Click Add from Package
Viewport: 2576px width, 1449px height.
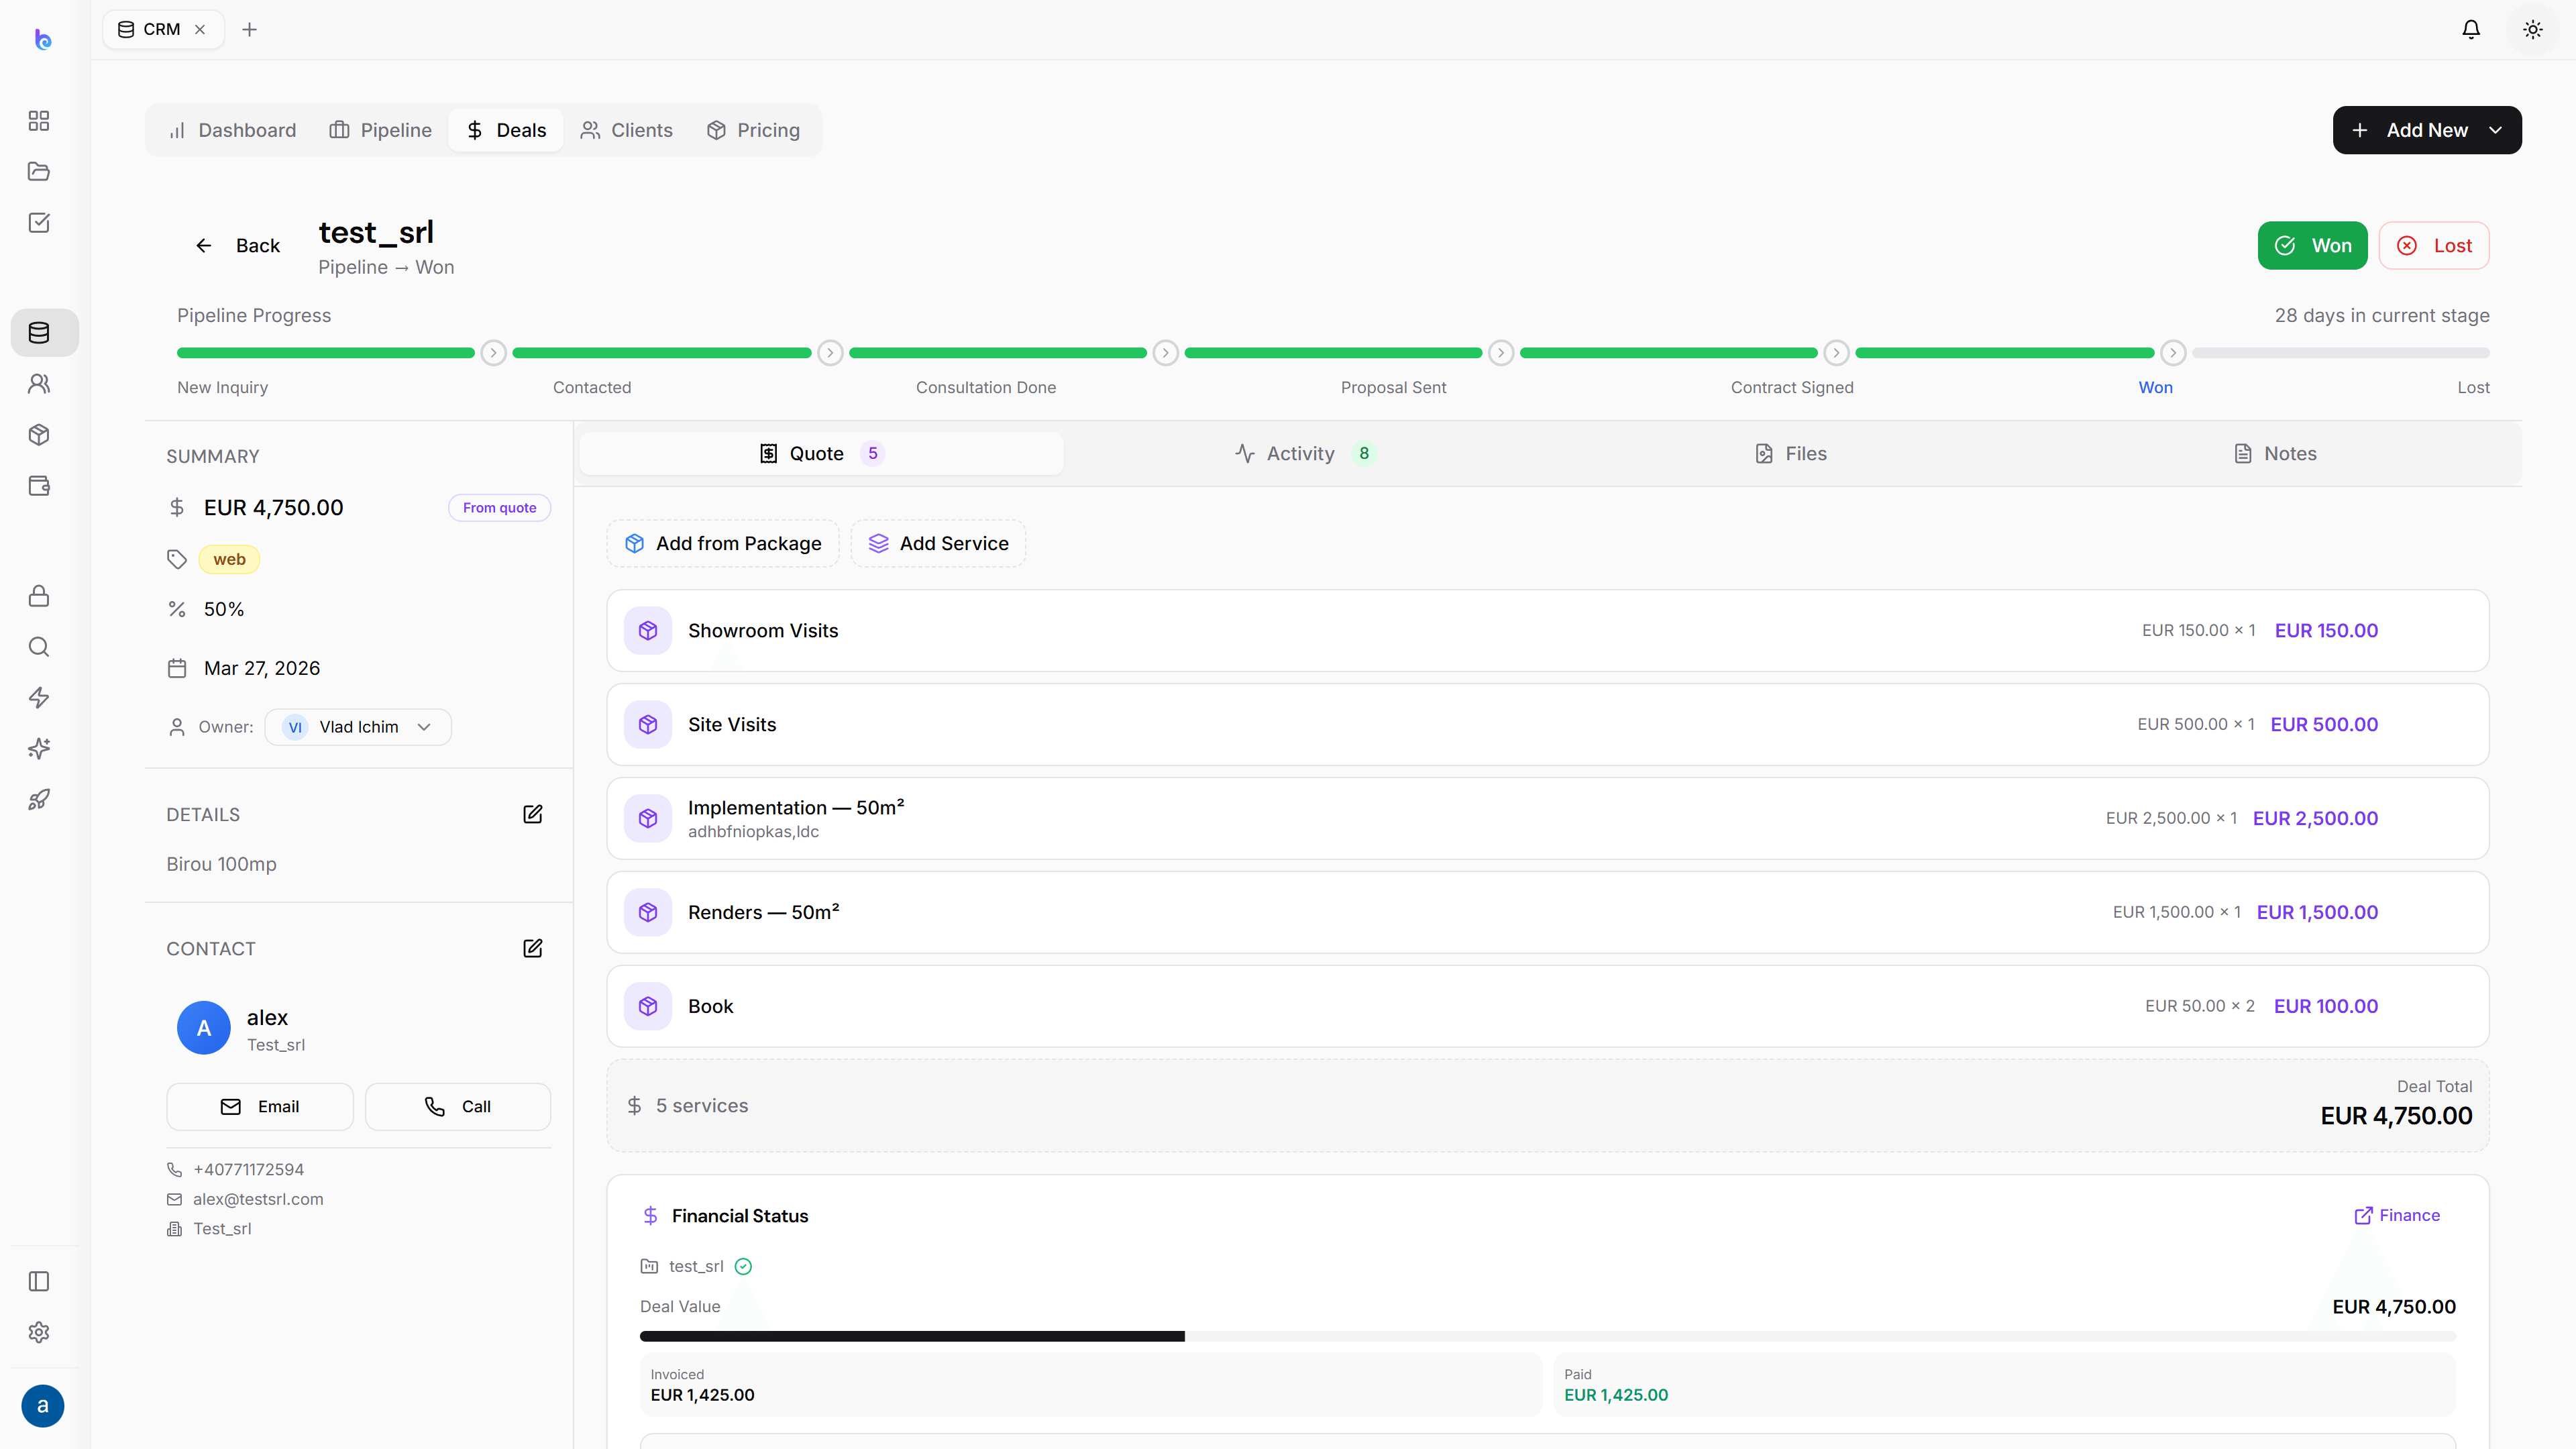click(x=723, y=544)
